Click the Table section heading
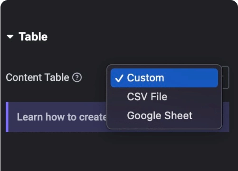This screenshot has width=238, height=171. (33, 37)
